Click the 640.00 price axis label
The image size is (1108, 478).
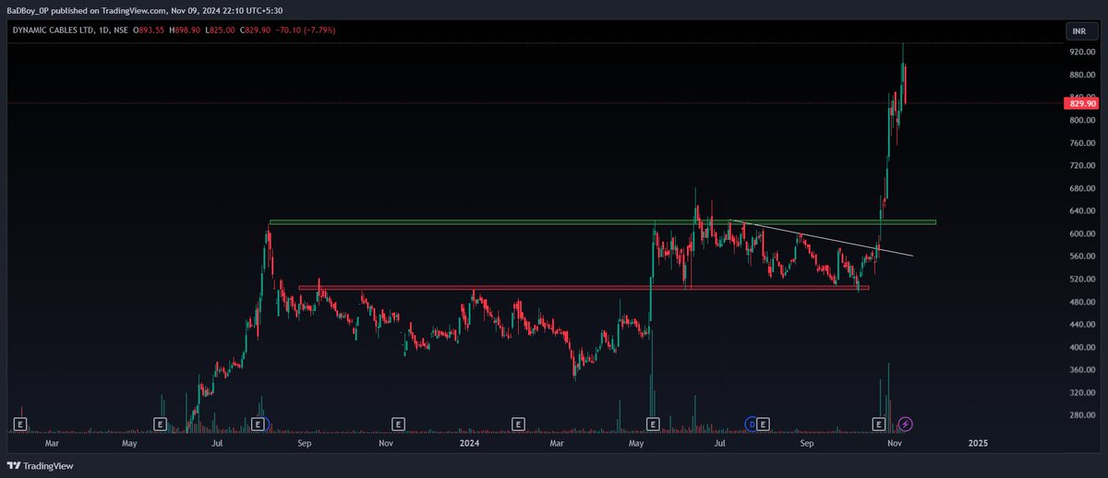pos(1081,210)
